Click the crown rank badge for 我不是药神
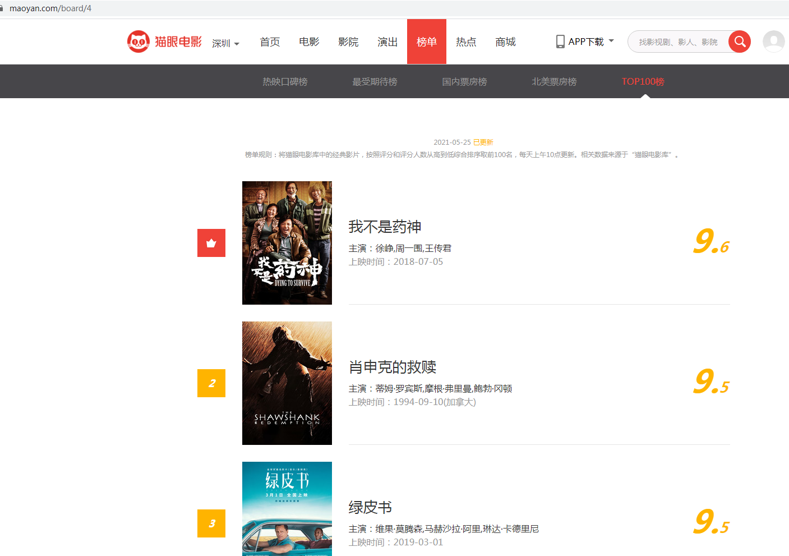The height and width of the screenshot is (556, 789). tap(211, 243)
